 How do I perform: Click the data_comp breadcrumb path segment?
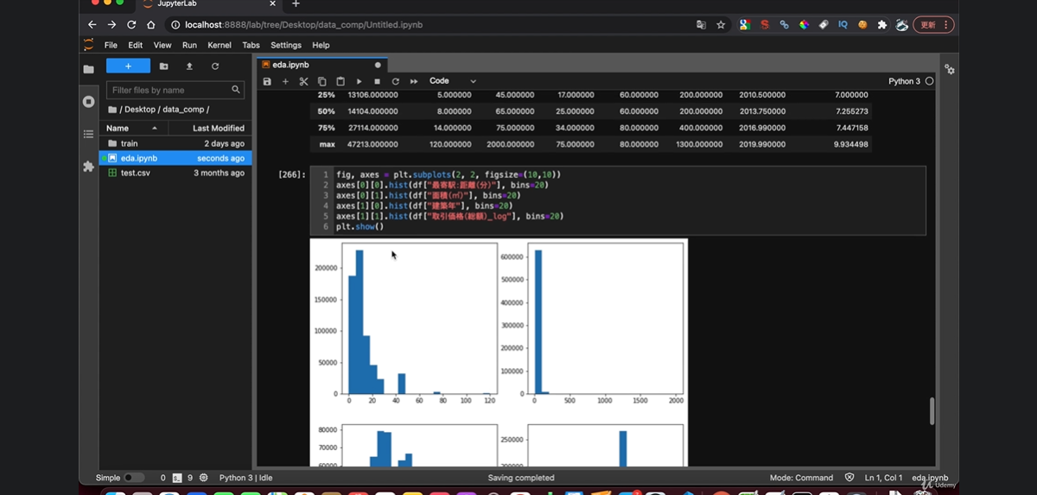182,110
